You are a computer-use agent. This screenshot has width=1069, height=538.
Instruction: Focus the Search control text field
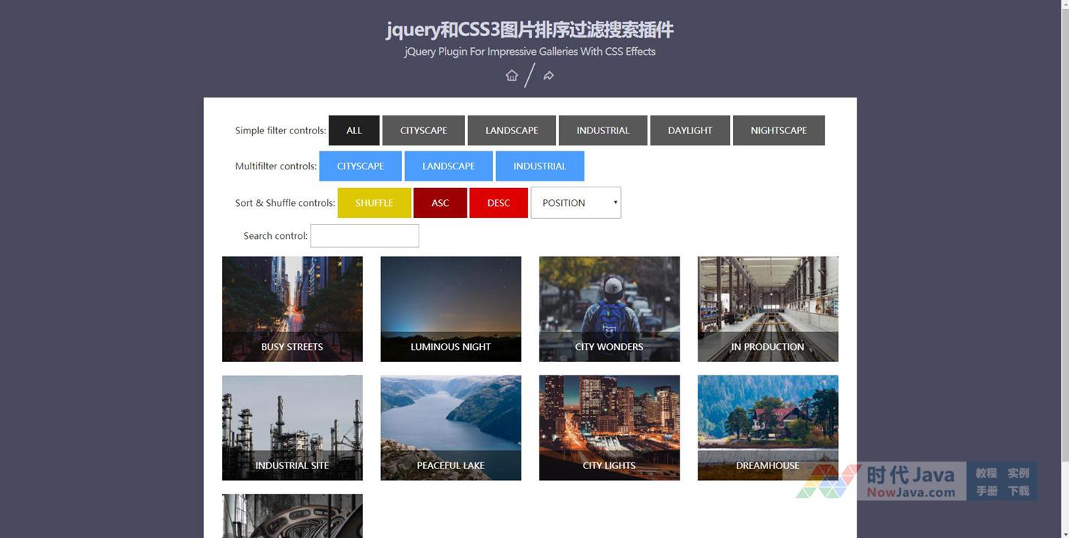click(x=365, y=236)
